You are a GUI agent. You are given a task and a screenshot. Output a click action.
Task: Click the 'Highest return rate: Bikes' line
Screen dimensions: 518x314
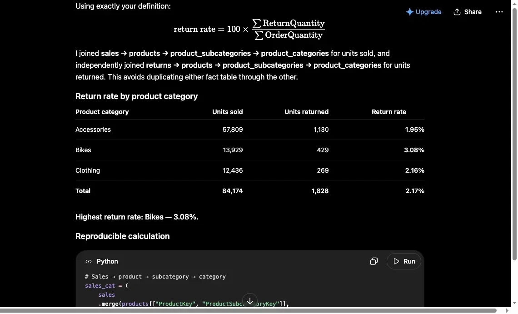click(137, 217)
